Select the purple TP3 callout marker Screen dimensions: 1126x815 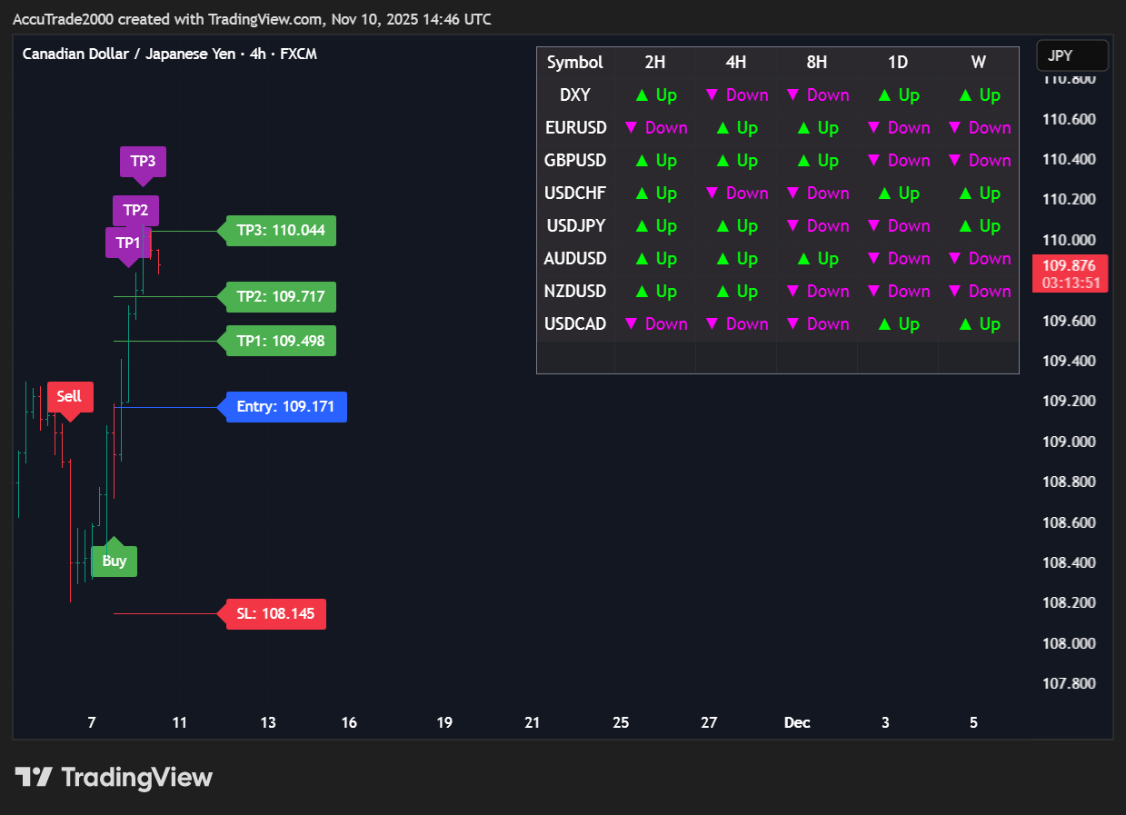[143, 162]
